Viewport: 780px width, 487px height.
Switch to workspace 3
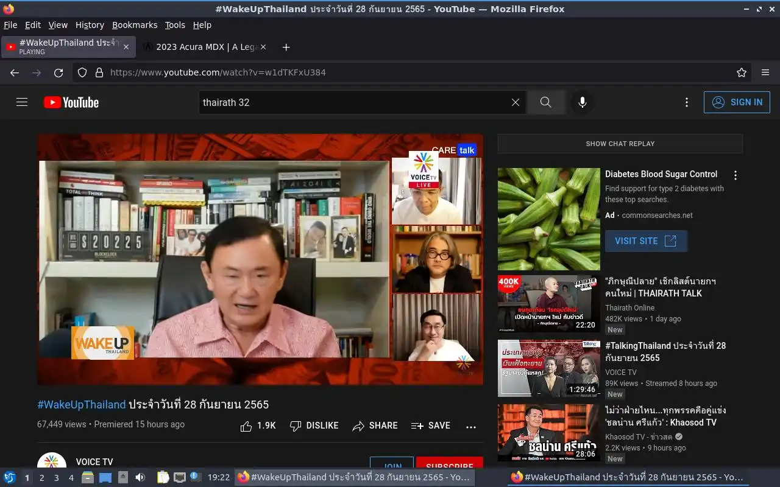click(x=56, y=478)
